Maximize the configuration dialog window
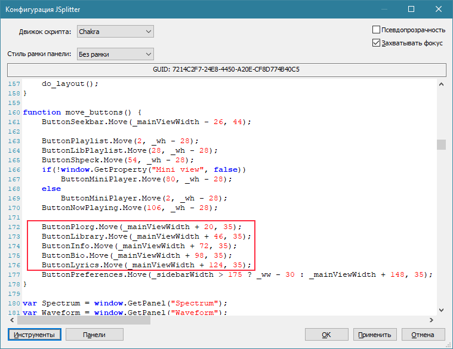The image size is (453, 349). [411, 9]
